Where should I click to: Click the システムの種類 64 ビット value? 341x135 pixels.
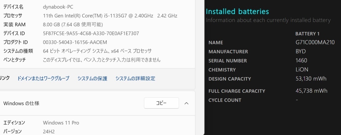tap(97, 51)
